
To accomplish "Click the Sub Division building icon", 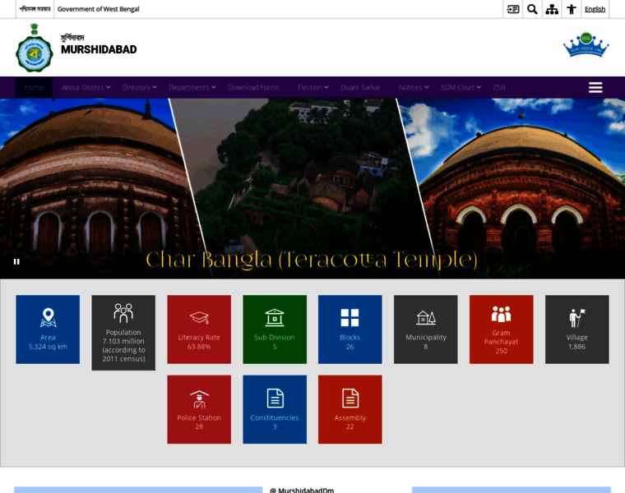I will [275, 318].
